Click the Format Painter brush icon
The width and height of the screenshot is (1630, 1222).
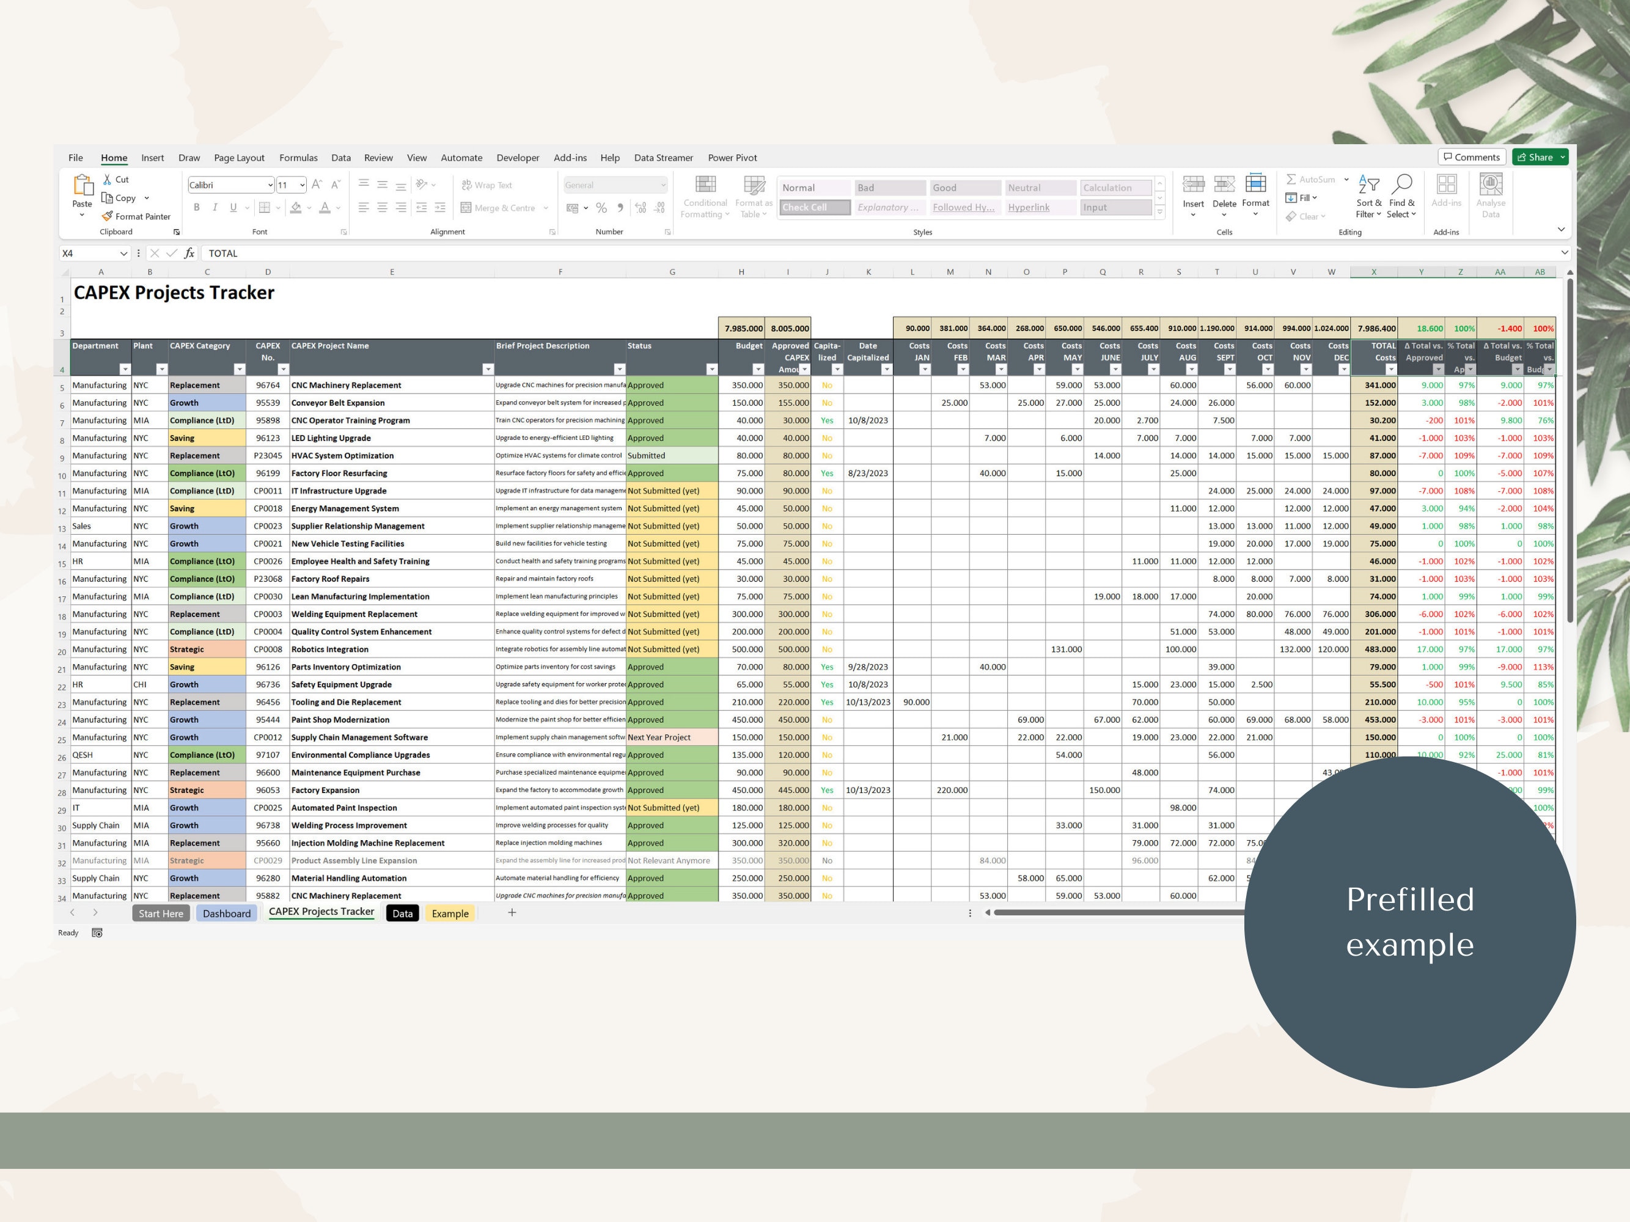[x=108, y=216]
